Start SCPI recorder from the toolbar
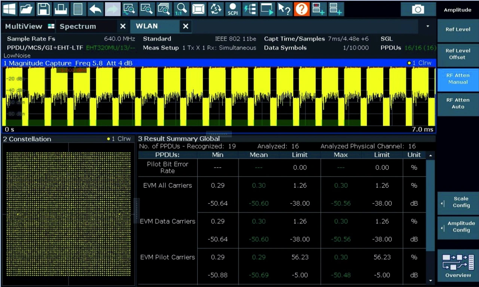Viewport: 479px width, 287px height. coord(233,9)
